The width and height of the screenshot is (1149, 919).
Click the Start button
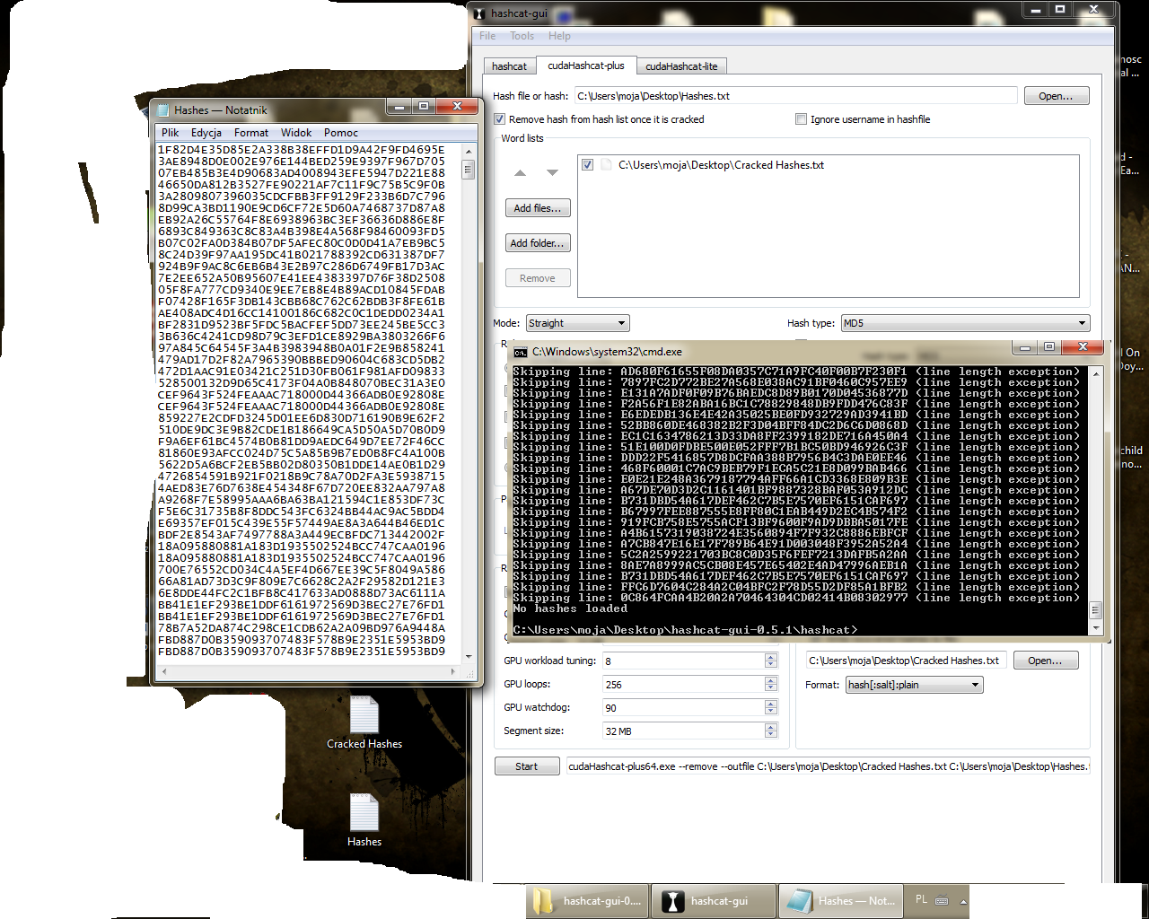pos(527,766)
